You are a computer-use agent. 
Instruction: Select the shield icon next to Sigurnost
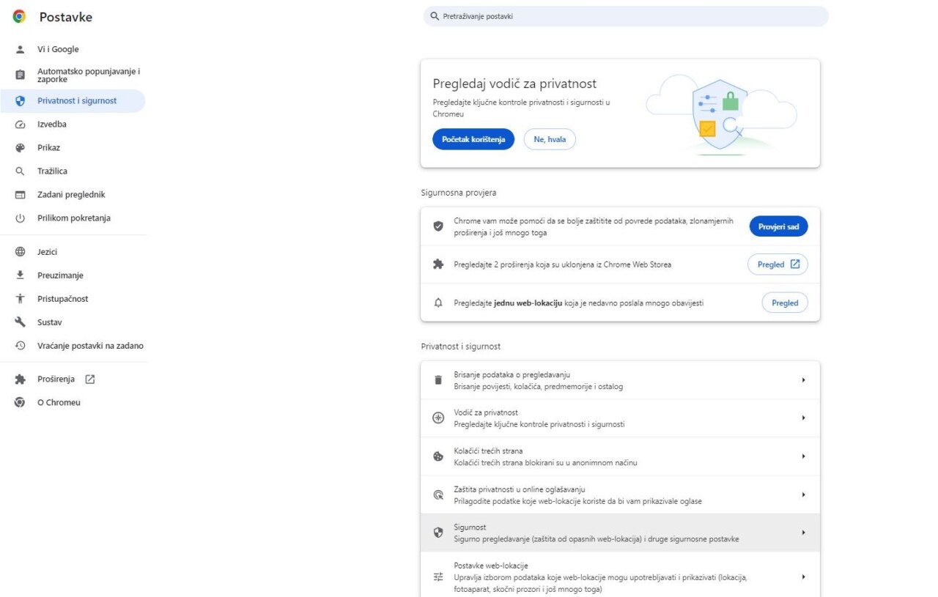(x=437, y=532)
